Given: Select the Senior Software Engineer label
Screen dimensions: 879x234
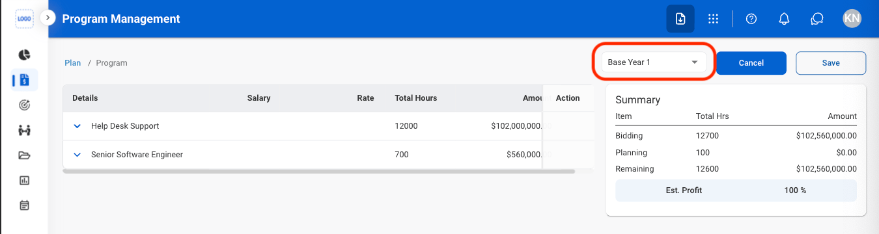Looking at the screenshot, I should pos(137,155).
